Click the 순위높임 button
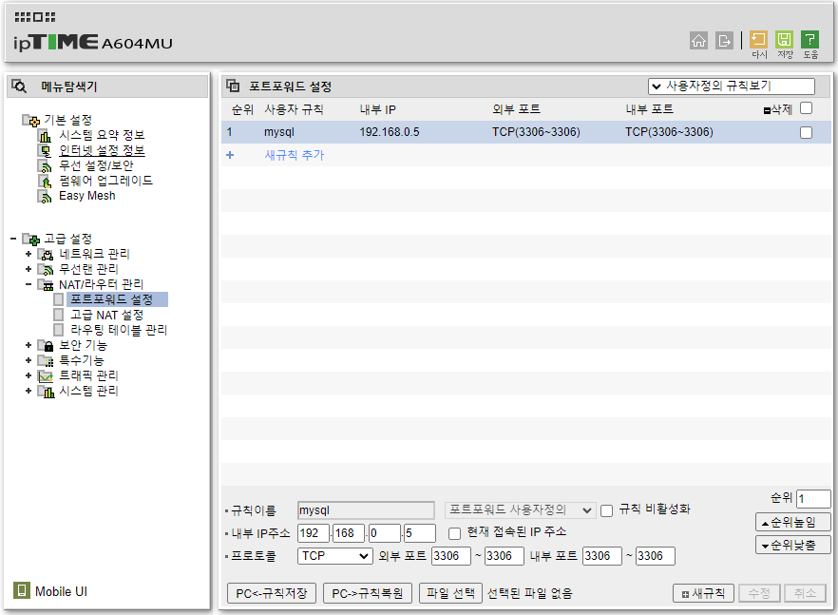 click(793, 522)
